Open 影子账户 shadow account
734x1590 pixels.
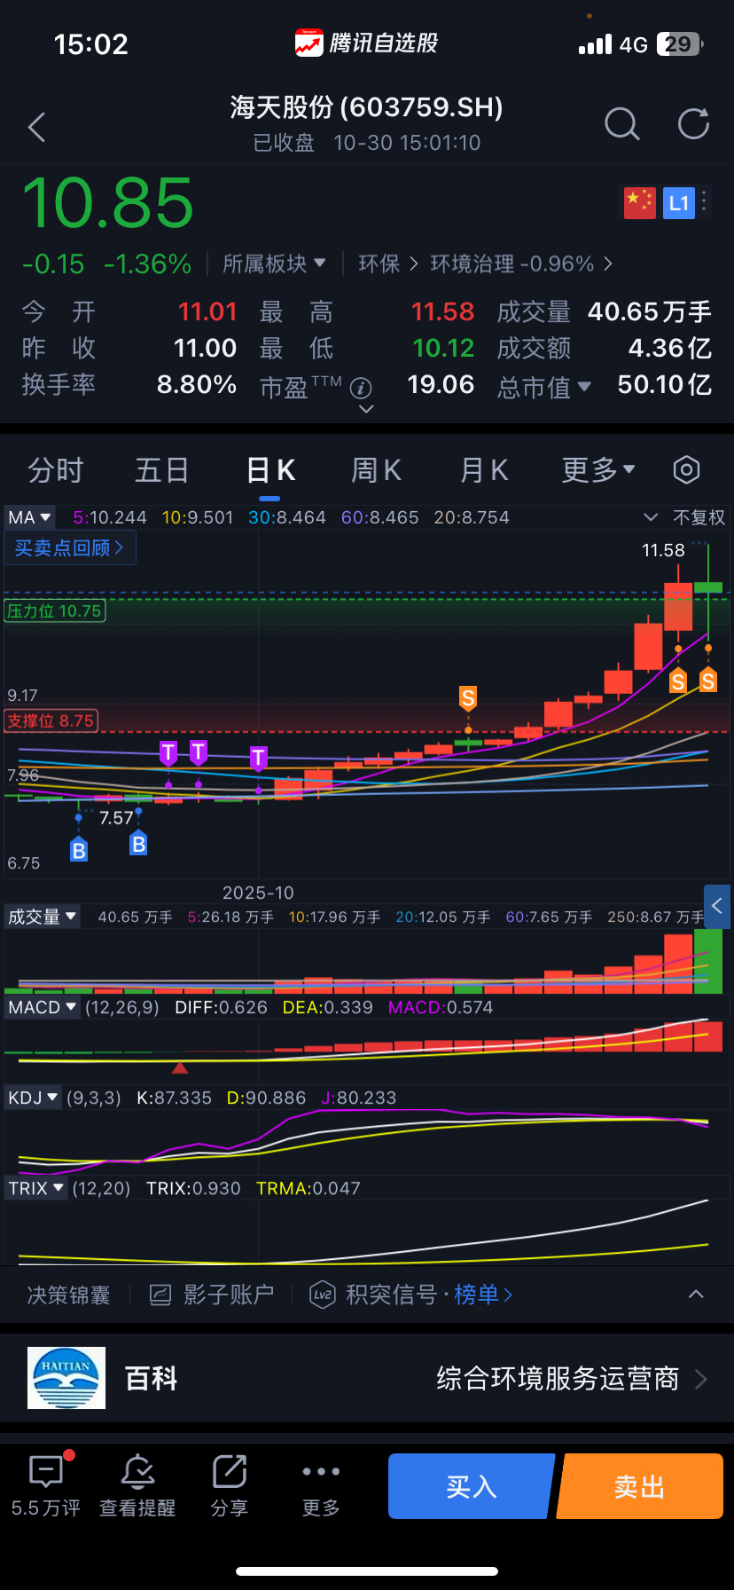(212, 1295)
